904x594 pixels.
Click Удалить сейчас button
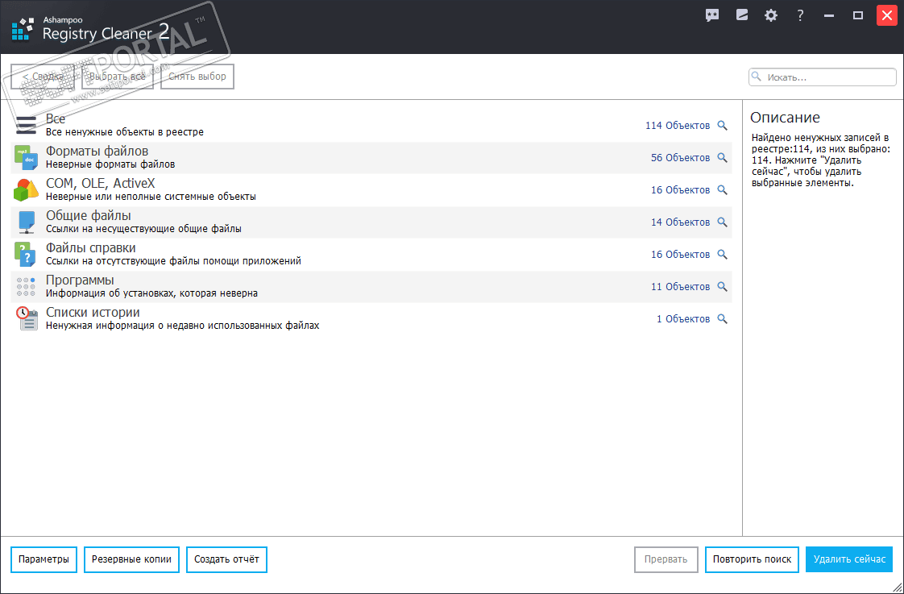[849, 559]
